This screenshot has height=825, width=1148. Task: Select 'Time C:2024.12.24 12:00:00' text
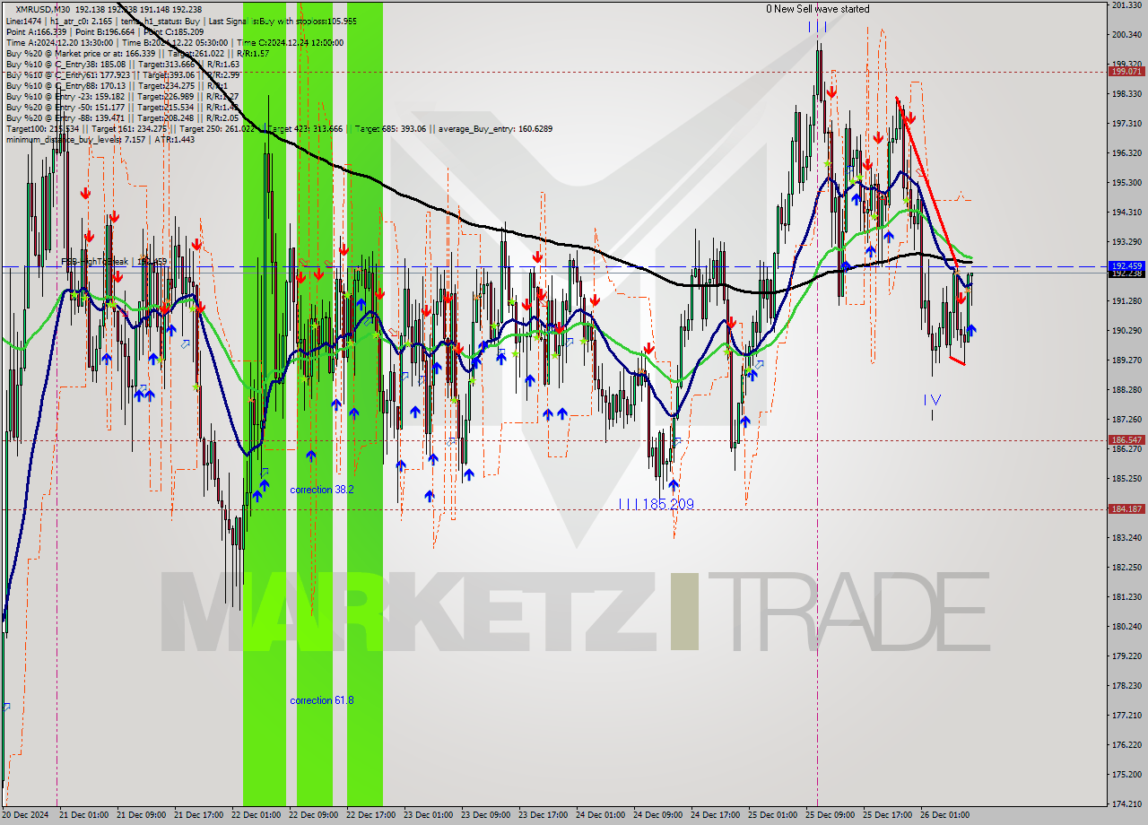coord(290,42)
